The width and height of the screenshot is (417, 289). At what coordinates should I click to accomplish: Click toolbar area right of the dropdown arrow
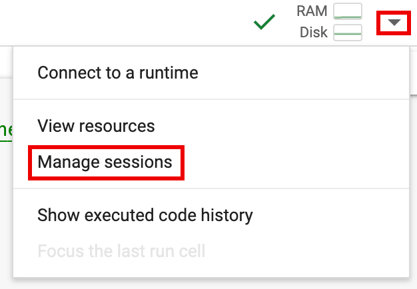[x=412, y=23]
